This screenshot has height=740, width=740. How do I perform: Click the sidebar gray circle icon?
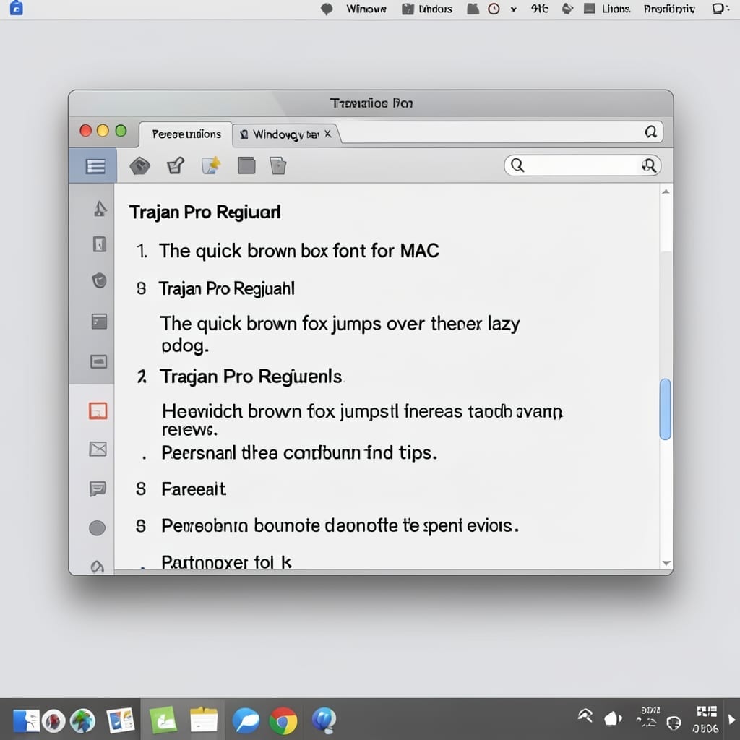(98, 528)
